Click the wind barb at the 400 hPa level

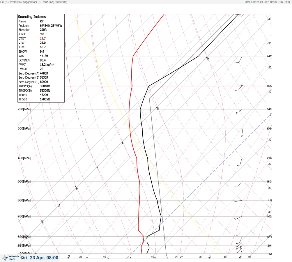click(240, 162)
